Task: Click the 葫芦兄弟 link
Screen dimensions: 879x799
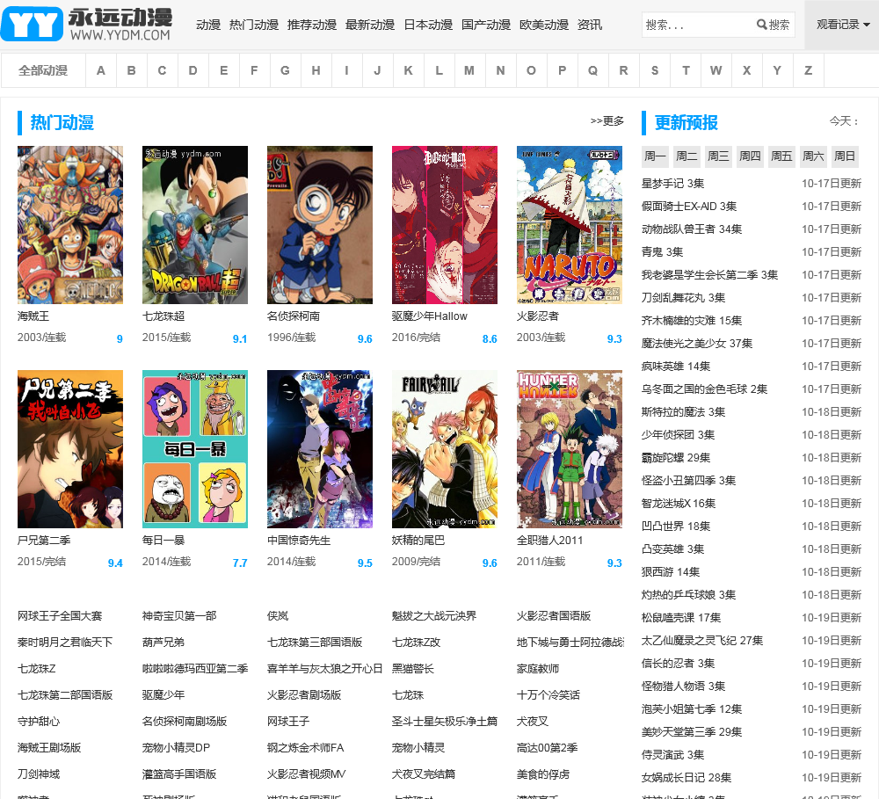Action: pyautogui.click(x=163, y=643)
